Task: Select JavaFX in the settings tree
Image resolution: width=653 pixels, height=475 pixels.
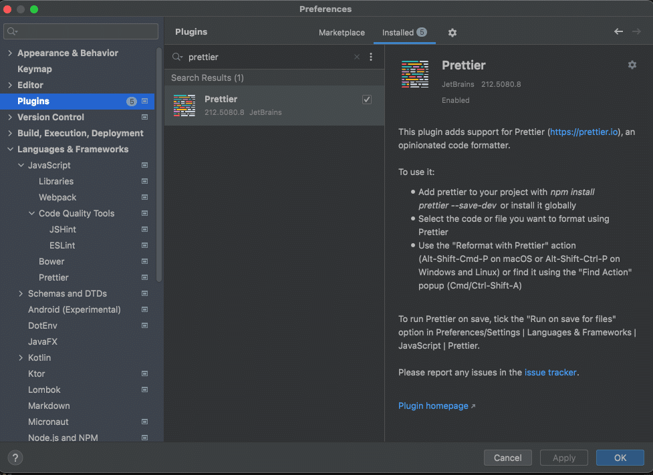Action: click(x=43, y=342)
